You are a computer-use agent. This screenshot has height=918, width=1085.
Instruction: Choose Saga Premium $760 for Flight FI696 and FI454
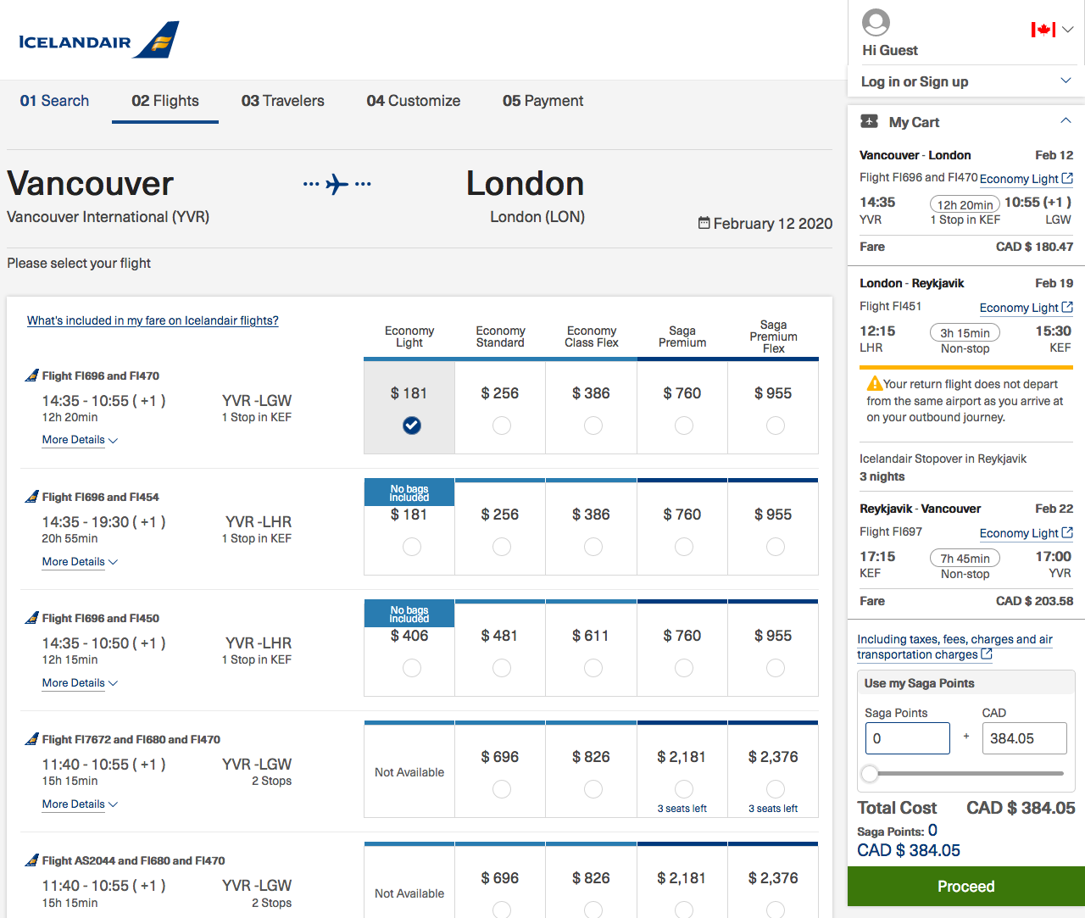(683, 547)
